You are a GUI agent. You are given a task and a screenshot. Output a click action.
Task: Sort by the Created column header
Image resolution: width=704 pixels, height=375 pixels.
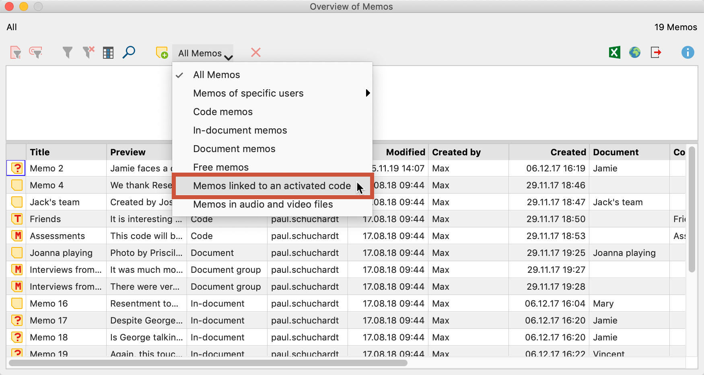549,152
